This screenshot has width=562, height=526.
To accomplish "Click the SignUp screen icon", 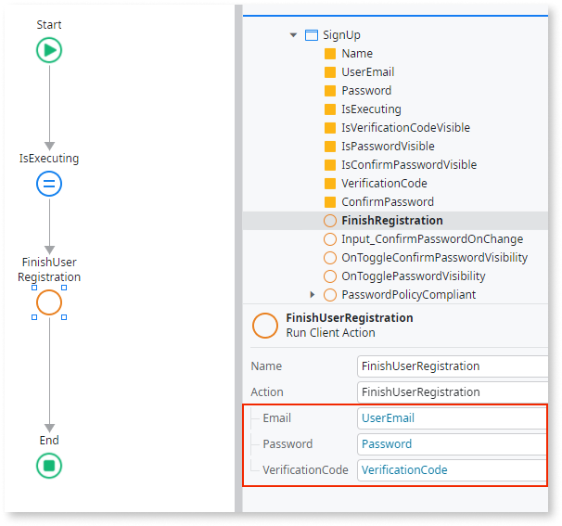I will [311, 35].
